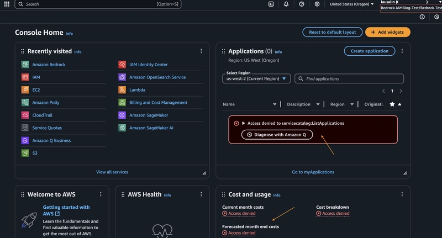Click the S3 bucket icon
Screen dimensions: 442x238
(25, 153)
